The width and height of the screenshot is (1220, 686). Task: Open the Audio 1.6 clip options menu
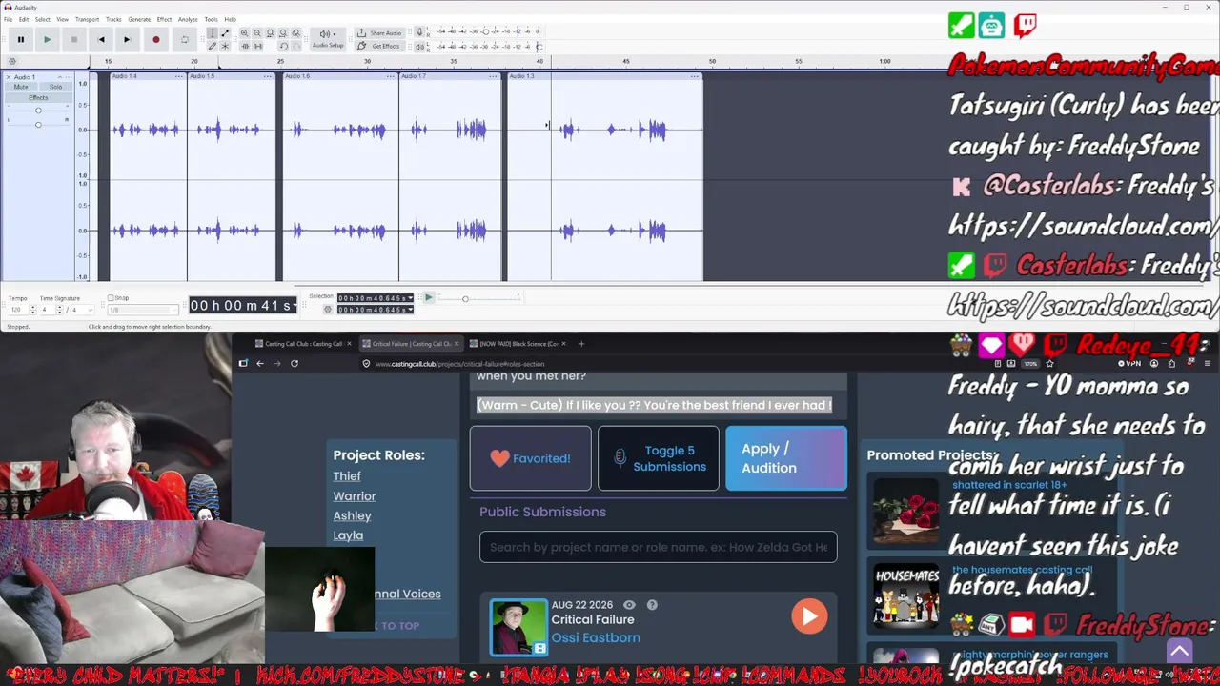pos(392,76)
